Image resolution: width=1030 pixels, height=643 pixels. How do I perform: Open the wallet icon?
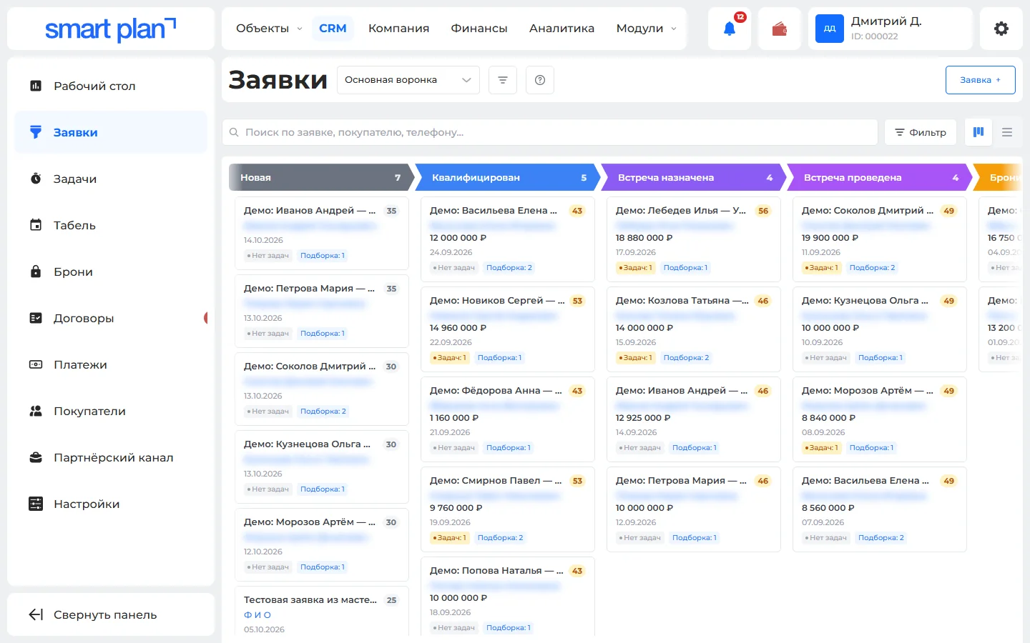click(780, 29)
